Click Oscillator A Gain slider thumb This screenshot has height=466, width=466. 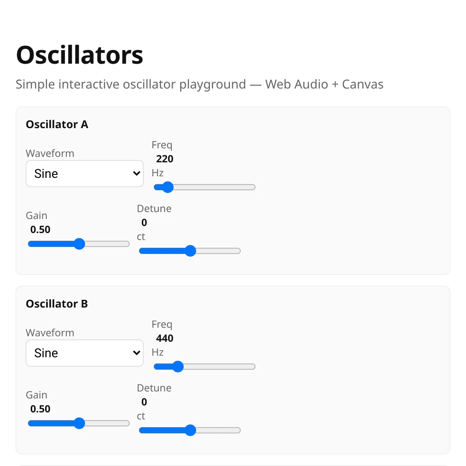pyautogui.click(x=79, y=244)
